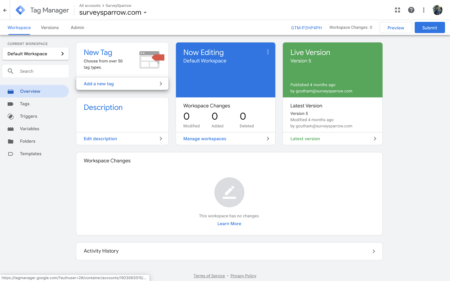Open the Privacy Policy link
This screenshot has height=281, width=450.
(243, 276)
